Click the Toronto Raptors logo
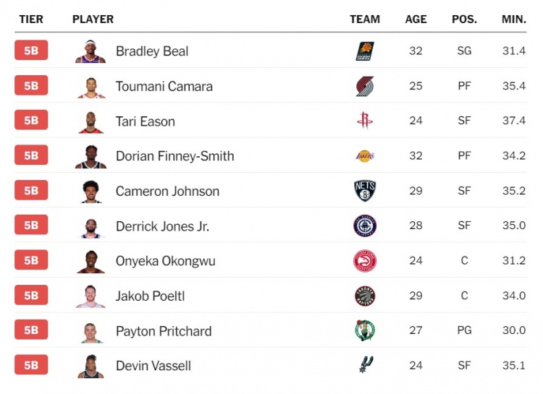543x394 pixels. 365,296
